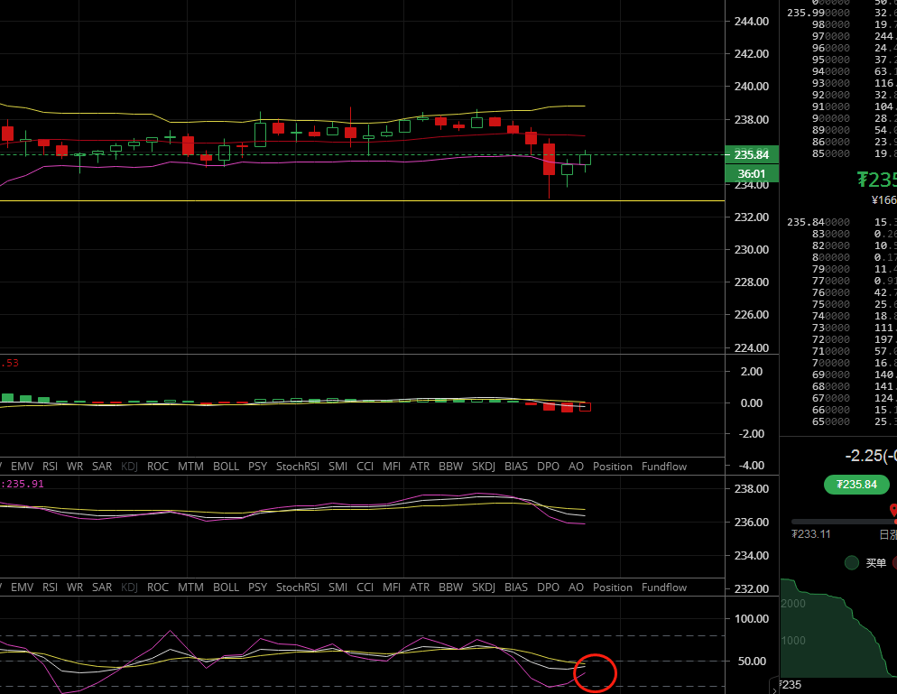Select RSI in the upper indicator row
The image size is (897, 694).
(x=50, y=467)
